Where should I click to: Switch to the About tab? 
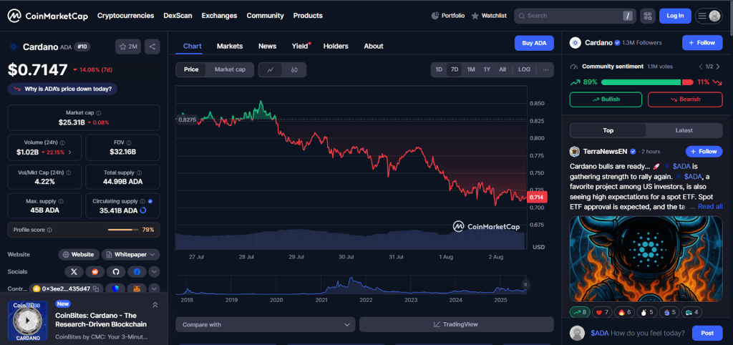[x=374, y=47]
